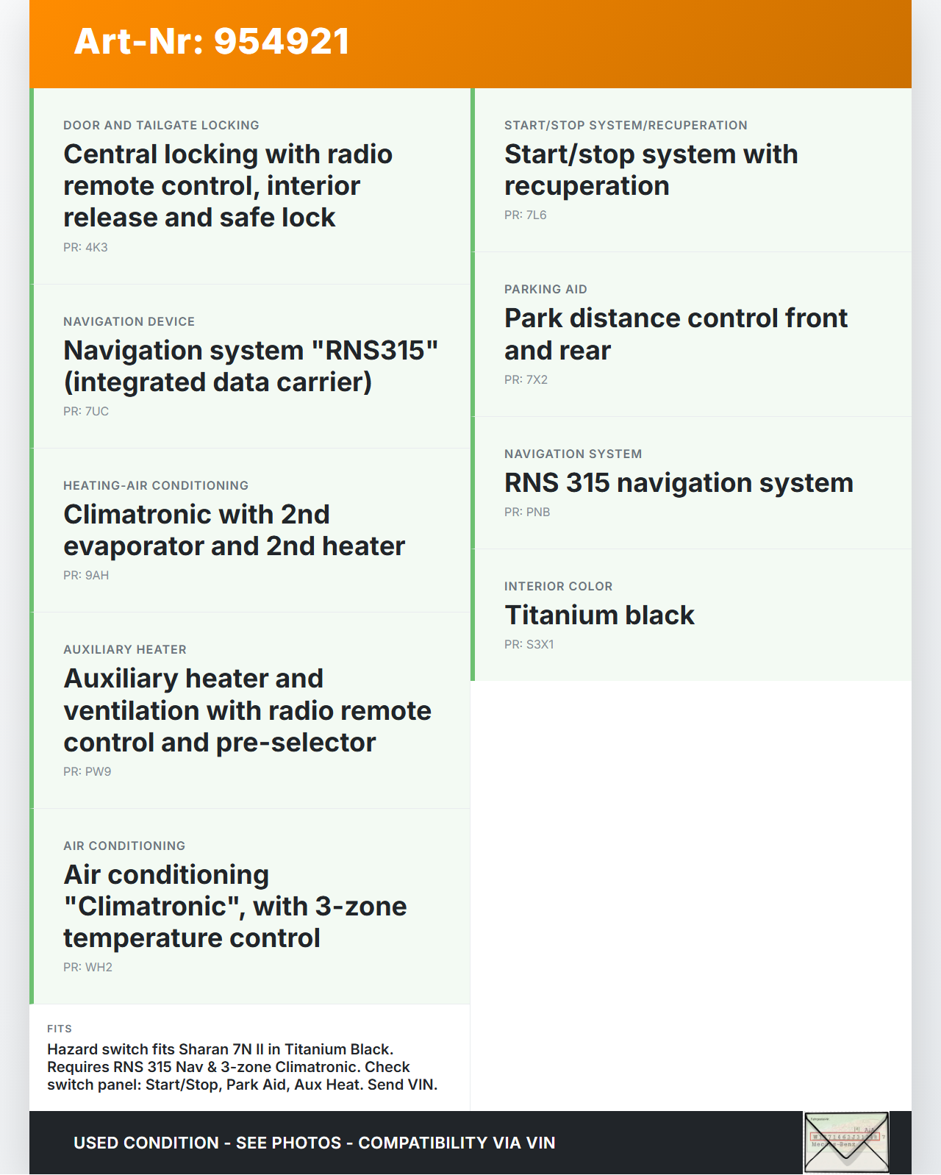941x1175 pixels.
Task: Click the PR: S3X1 code label
Action: tap(529, 645)
